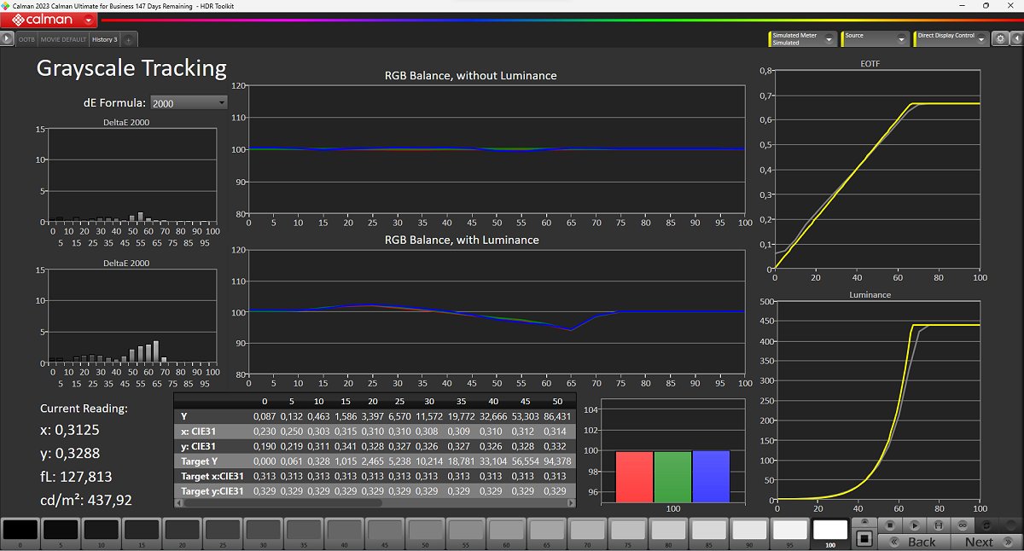
Task: Open the Calman logo main menu
Action: [49, 20]
